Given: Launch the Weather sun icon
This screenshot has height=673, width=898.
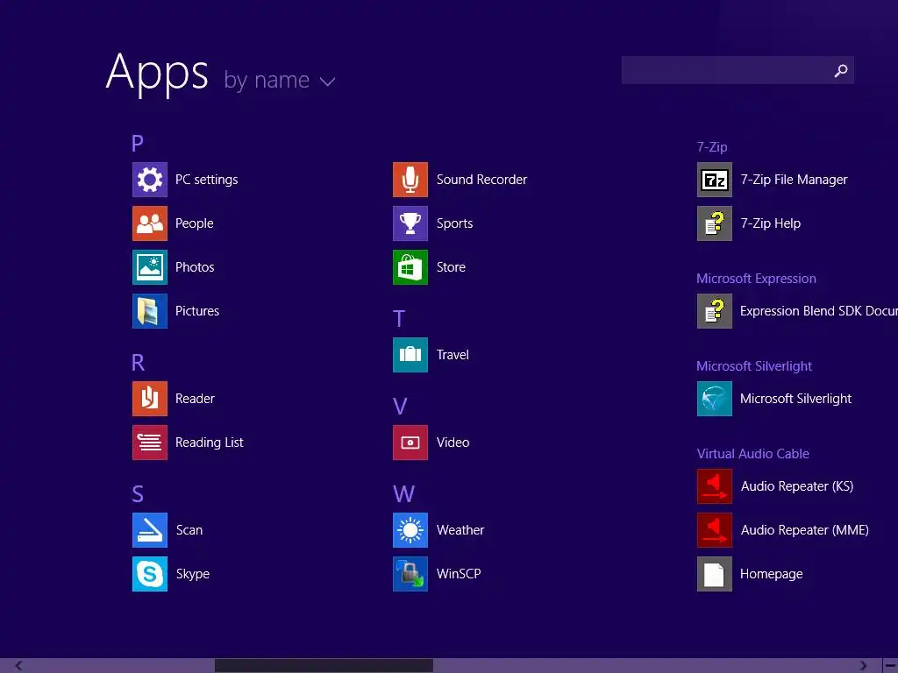Looking at the screenshot, I should coord(410,530).
